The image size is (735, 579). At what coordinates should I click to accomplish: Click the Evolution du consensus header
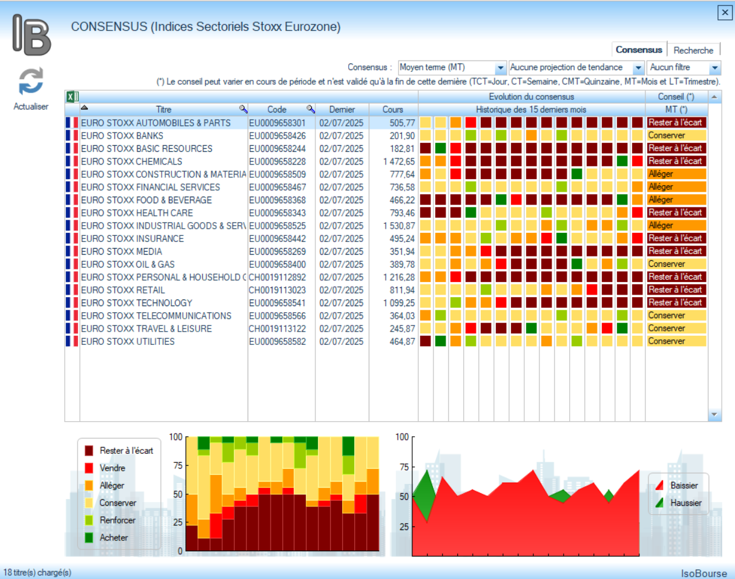click(x=532, y=97)
